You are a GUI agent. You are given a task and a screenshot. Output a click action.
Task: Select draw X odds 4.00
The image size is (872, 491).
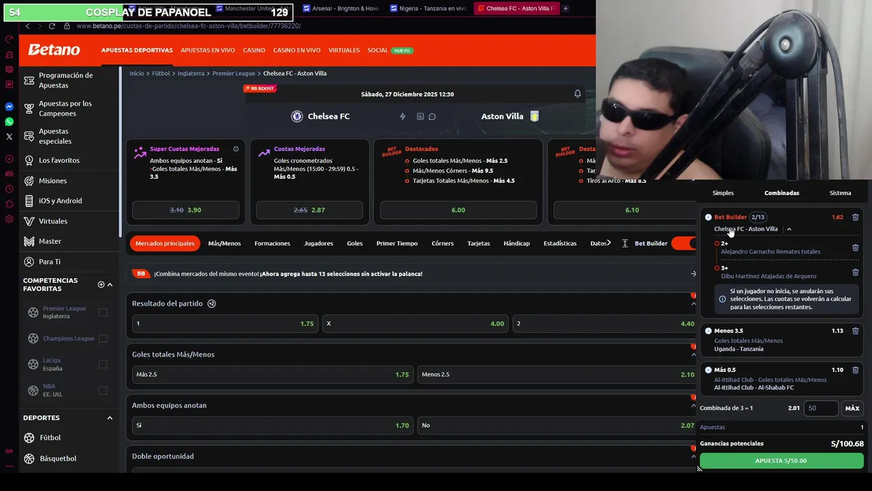click(x=416, y=323)
